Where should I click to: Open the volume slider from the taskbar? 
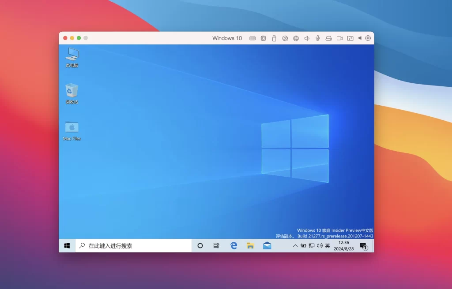319,245
